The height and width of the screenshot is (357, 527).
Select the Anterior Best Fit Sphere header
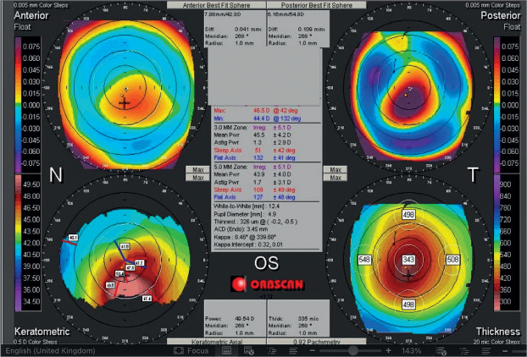pyautogui.click(x=202, y=4)
